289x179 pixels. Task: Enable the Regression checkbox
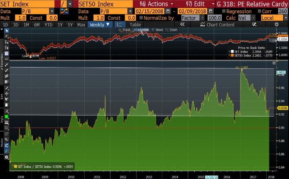[x=224, y=12]
